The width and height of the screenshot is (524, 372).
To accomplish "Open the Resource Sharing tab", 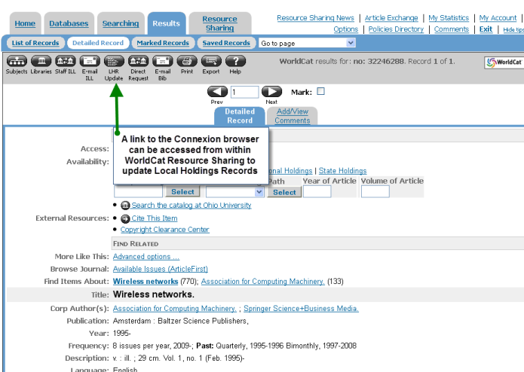I will click(x=220, y=23).
